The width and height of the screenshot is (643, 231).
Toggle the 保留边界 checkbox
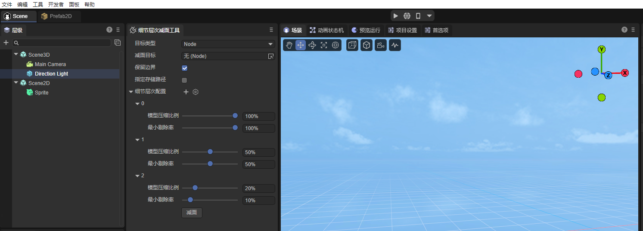tap(184, 68)
